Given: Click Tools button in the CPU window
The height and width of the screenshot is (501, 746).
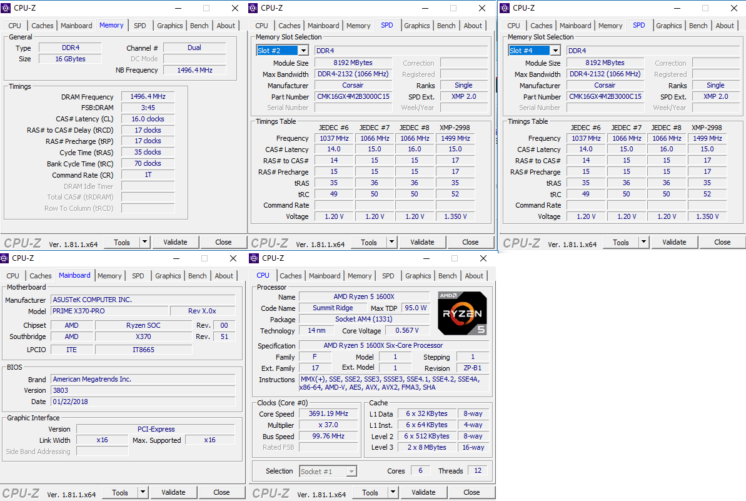Looking at the screenshot, I should 370,492.
